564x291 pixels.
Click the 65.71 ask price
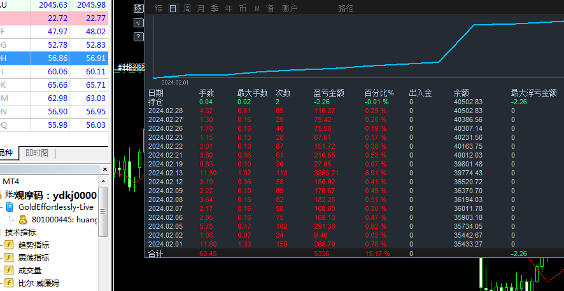(x=95, y=85)
